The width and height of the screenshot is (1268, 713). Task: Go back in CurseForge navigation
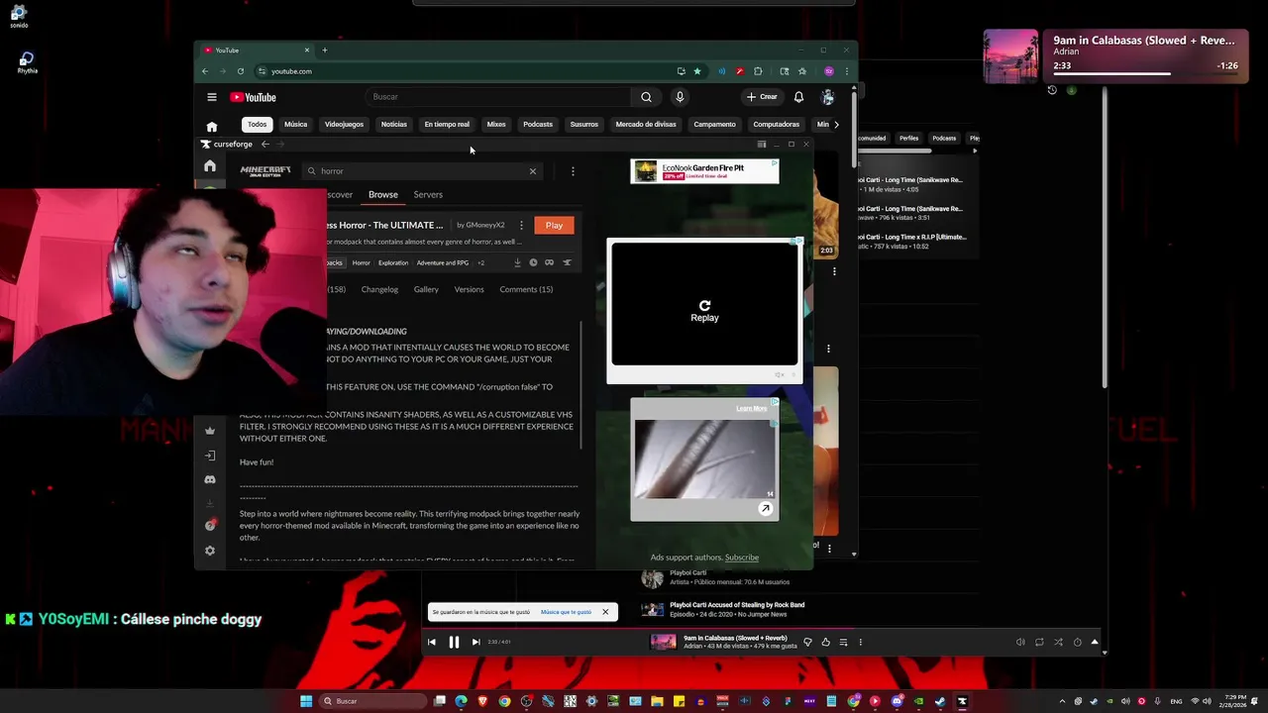click(265, 145)
